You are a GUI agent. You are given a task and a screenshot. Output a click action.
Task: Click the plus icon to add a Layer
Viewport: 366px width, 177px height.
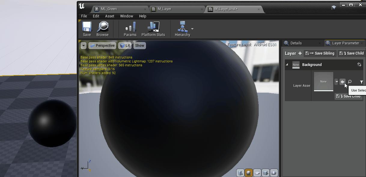pos(300,53)
